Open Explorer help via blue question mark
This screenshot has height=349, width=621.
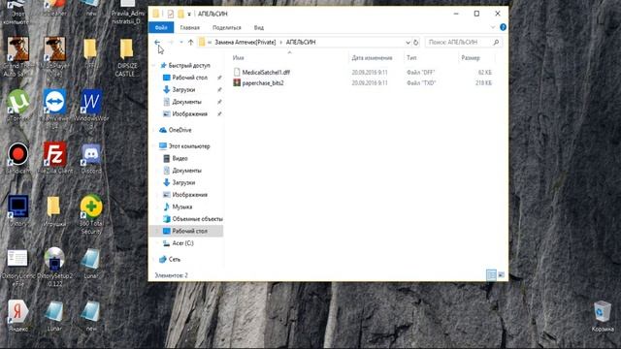pos(503,27)
